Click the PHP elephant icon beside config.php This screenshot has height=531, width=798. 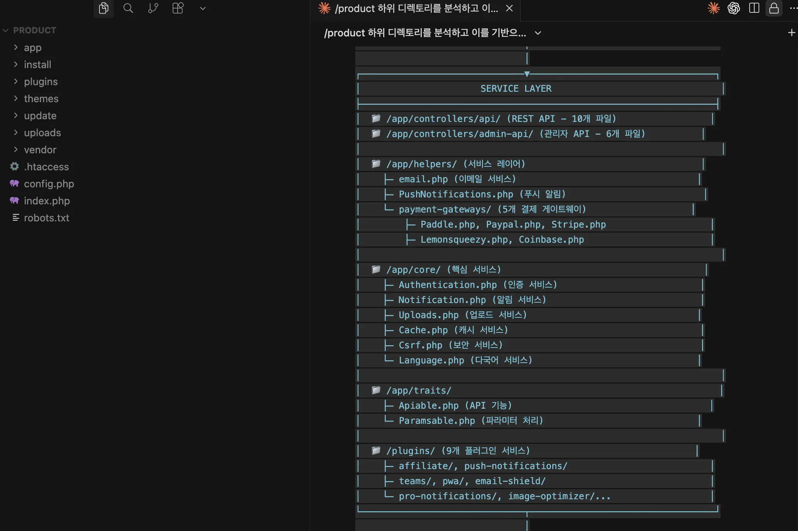[x=14, y=183]
